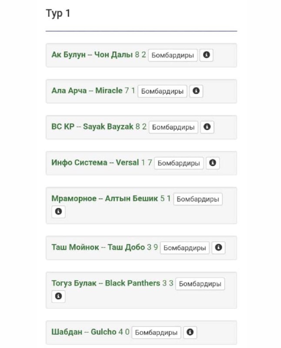Click info icon for Тогуз Булак match

click(58, 297)
